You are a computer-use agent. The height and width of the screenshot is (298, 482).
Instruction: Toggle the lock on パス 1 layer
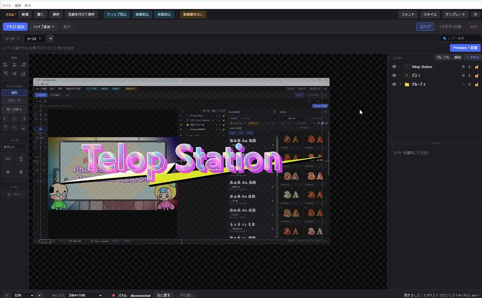(x=477, y=76)
